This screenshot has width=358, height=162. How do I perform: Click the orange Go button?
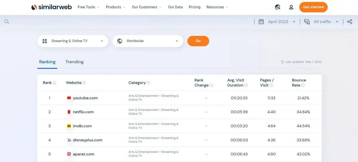pos(198,41)
